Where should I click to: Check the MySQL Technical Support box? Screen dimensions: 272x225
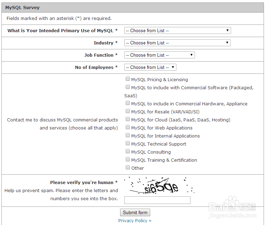[x=128, y=143]
